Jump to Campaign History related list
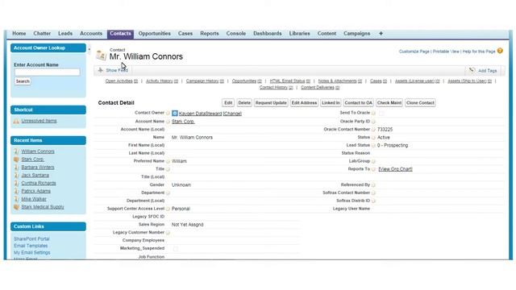516x290 pixels. [x=205, y=81]
